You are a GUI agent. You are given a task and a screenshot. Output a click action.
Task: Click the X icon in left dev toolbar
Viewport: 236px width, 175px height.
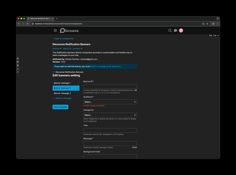pos(18,69)
